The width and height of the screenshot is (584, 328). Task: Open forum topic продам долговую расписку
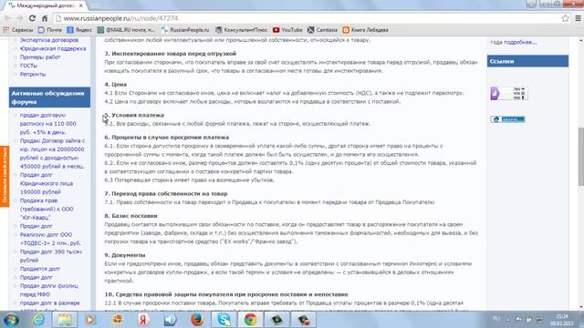tap(48, 124)
